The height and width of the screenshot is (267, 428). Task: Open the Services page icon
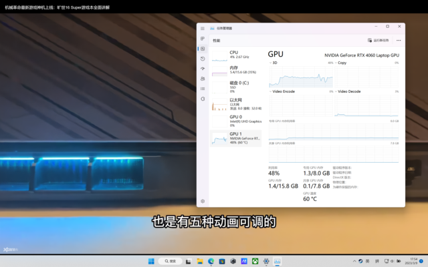point(203,99)
